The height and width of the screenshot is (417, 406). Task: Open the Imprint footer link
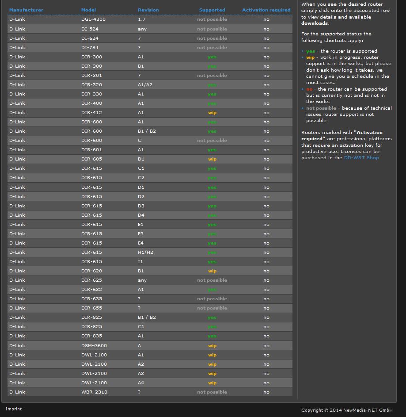point(14,409)
